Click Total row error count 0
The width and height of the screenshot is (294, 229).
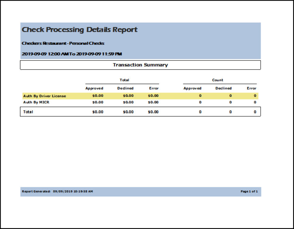(255, 112)
